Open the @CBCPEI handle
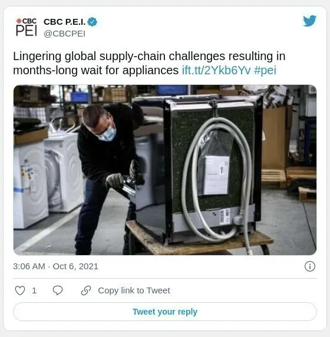 pyautogui.click(x=64, y=34)
